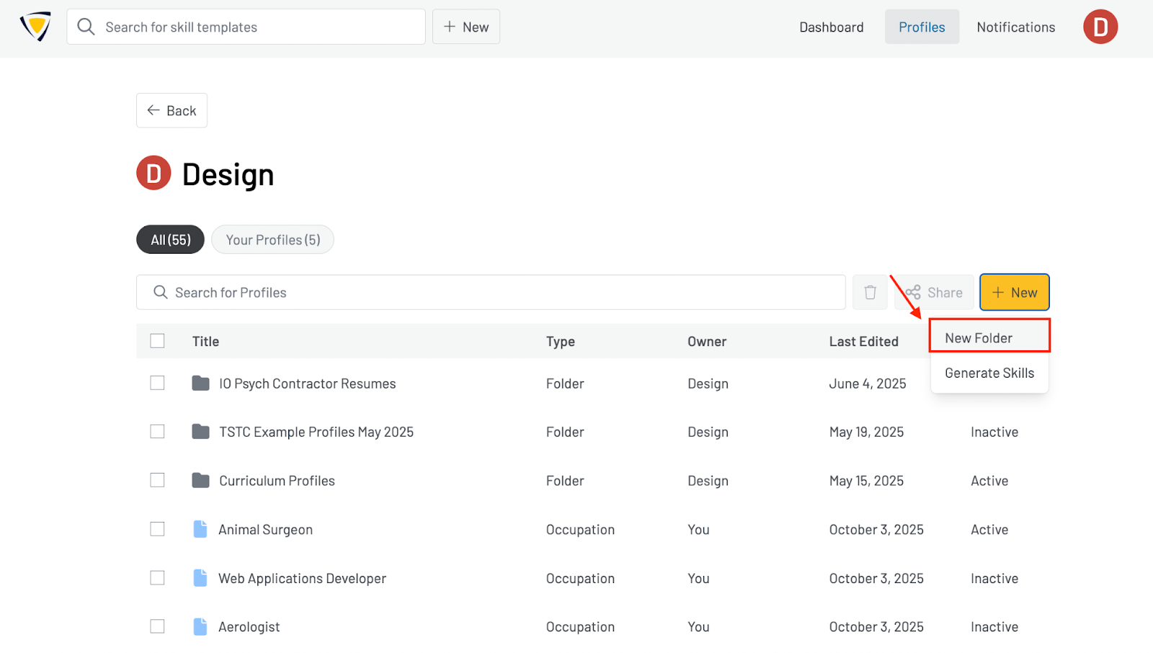Click the trash delete icon button
Screen dimensions: 1153x653
click(870, 293)
